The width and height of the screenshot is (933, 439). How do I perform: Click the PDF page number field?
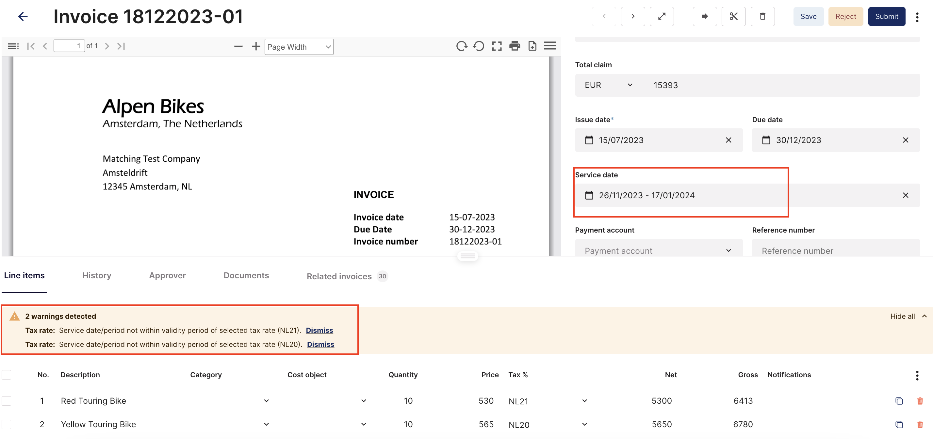click(x=69, y=46)
